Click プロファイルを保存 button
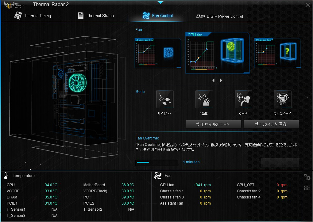 click(271, 124)
